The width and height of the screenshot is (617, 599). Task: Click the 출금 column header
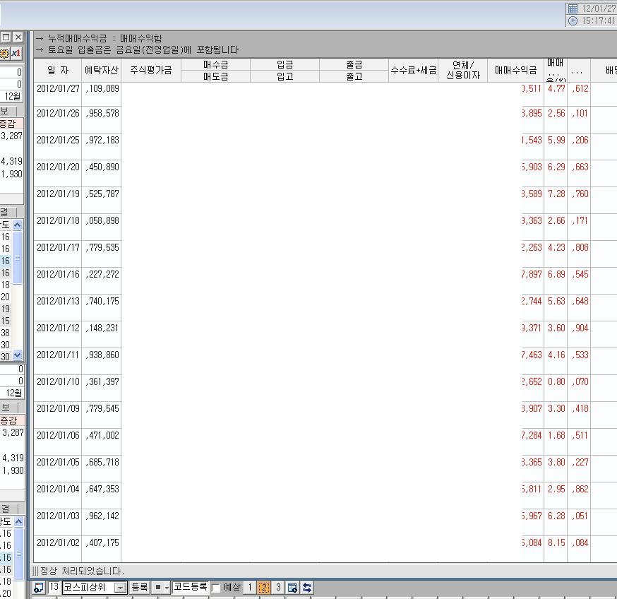(354, 64)
